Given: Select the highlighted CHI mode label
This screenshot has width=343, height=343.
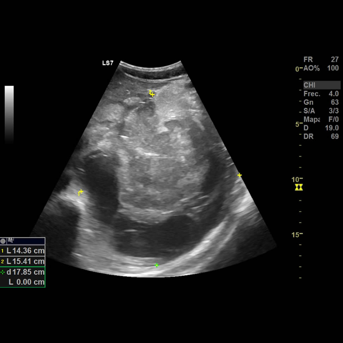Looking at the screenshot, I should click(x=321, y=85).
